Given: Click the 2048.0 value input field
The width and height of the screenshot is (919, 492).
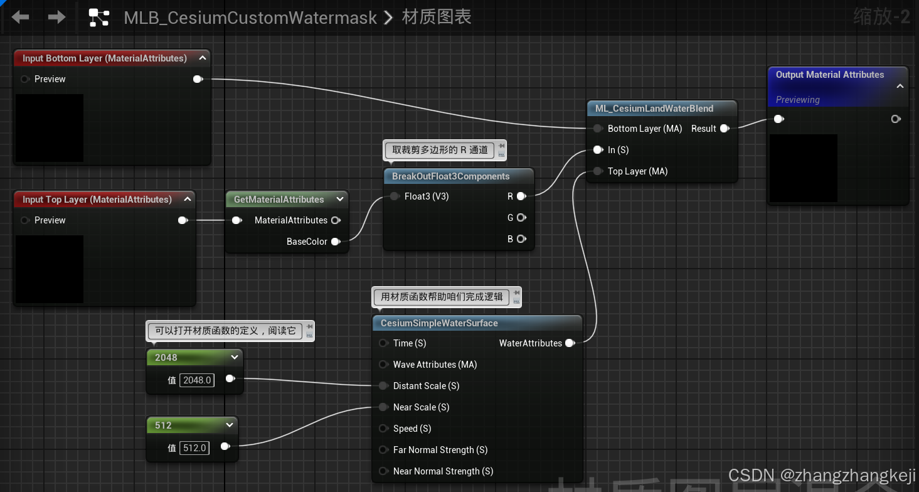Looking at the screenshot, I should pyautogui.click(x=197, y=380).
